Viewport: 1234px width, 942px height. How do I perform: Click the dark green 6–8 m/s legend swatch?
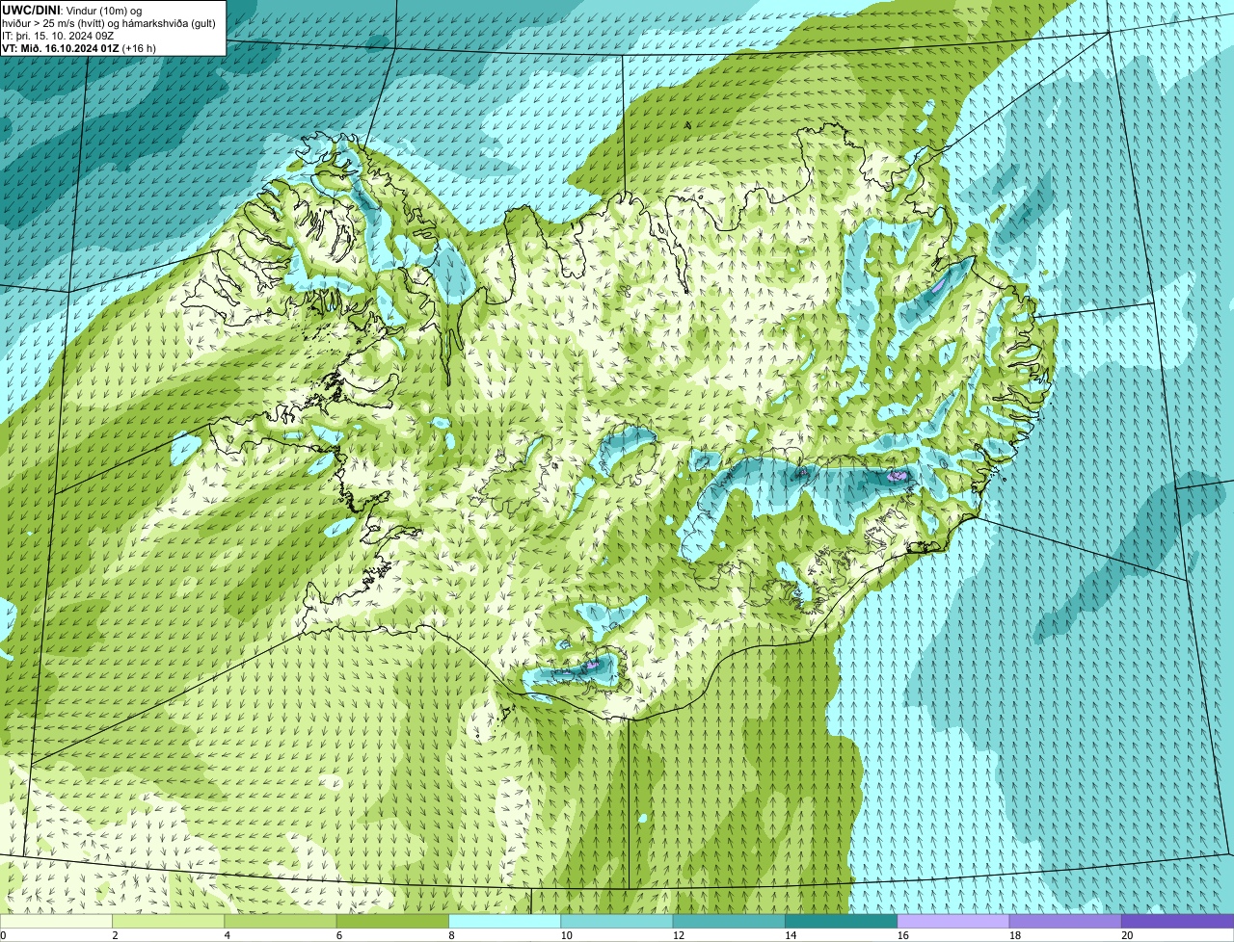click(392, 921)
